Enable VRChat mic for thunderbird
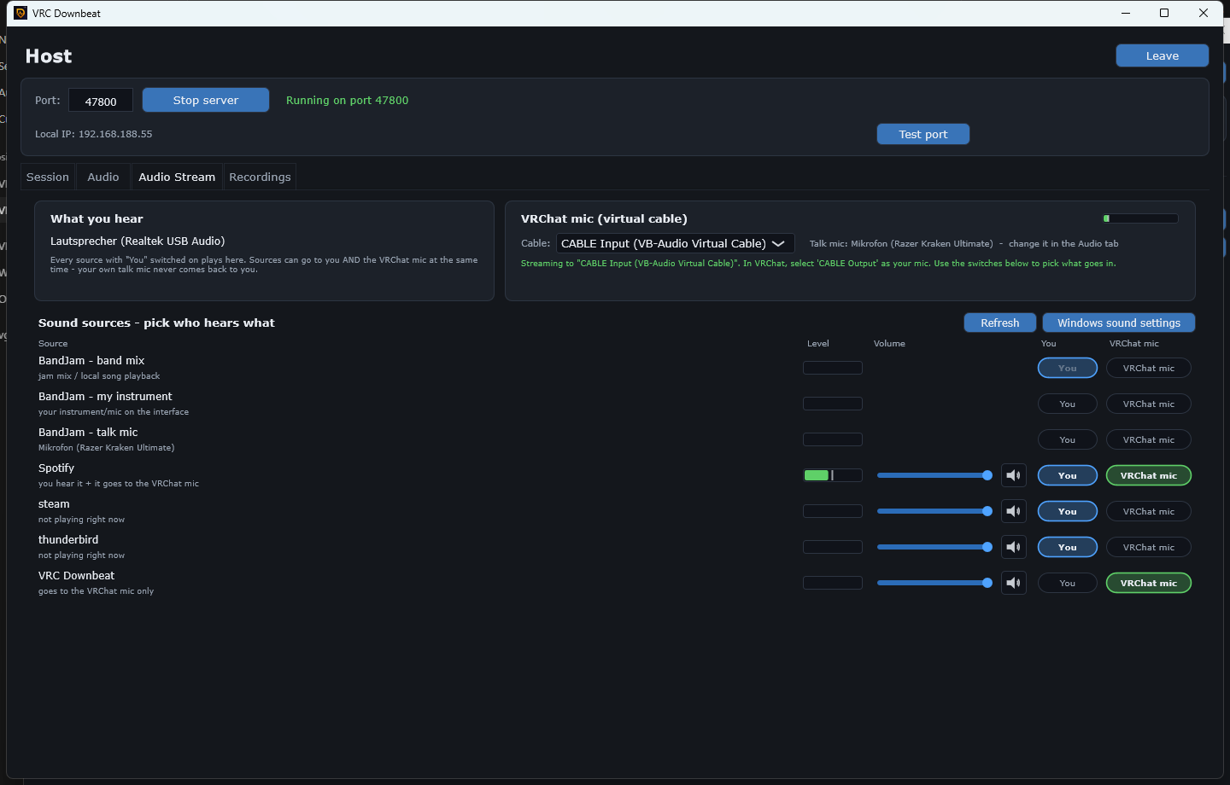 pyautogui.click(x=1149, y=547)
